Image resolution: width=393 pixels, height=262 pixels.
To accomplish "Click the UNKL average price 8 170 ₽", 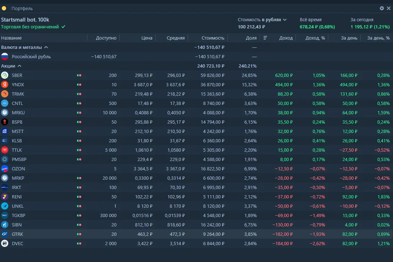I will tap(177, 206).
